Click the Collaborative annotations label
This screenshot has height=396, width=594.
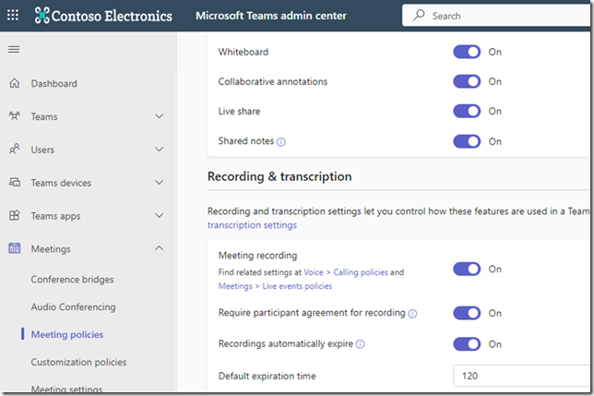point(273,81)
